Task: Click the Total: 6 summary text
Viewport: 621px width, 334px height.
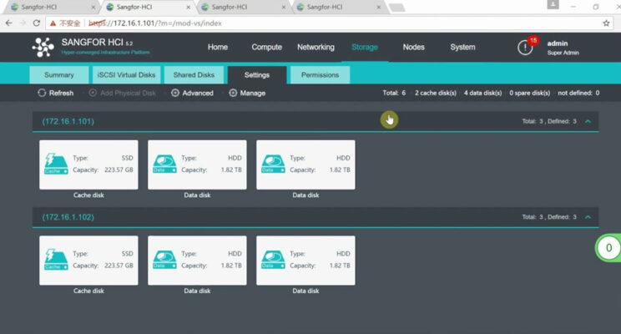Action: point(394,94)
